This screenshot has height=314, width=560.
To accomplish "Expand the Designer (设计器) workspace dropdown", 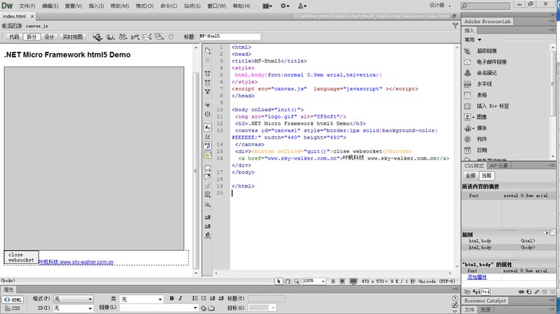I will tap(441, 6).
